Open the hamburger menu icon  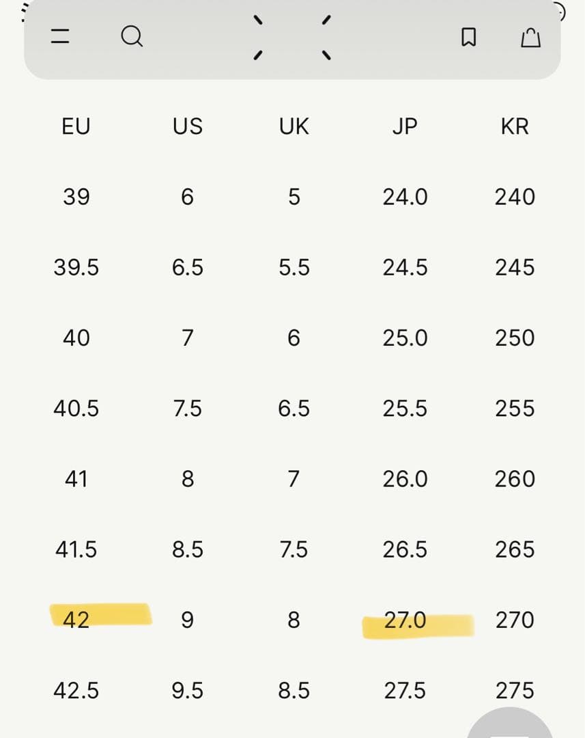(60, 36)
